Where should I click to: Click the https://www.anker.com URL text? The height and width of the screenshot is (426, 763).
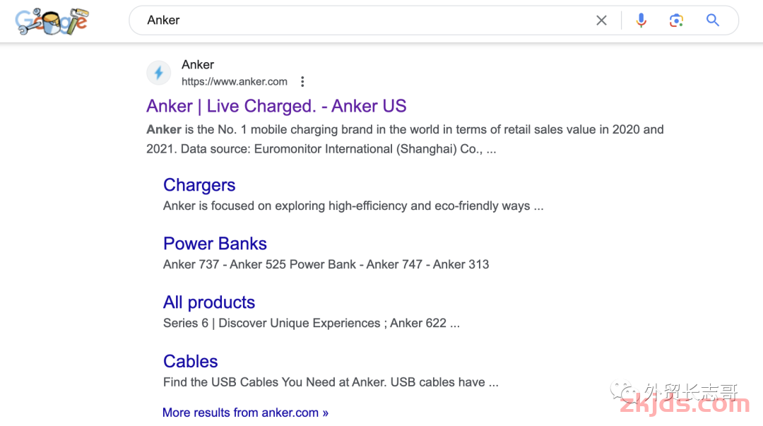(234, 81)
